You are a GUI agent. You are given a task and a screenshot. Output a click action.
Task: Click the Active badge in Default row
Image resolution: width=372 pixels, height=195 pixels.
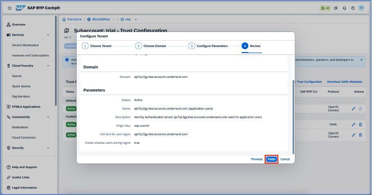[x=71, y=109]
